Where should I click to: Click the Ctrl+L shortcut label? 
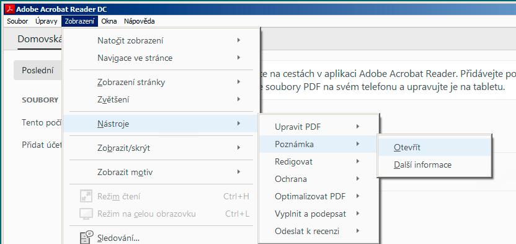point(238,214)
